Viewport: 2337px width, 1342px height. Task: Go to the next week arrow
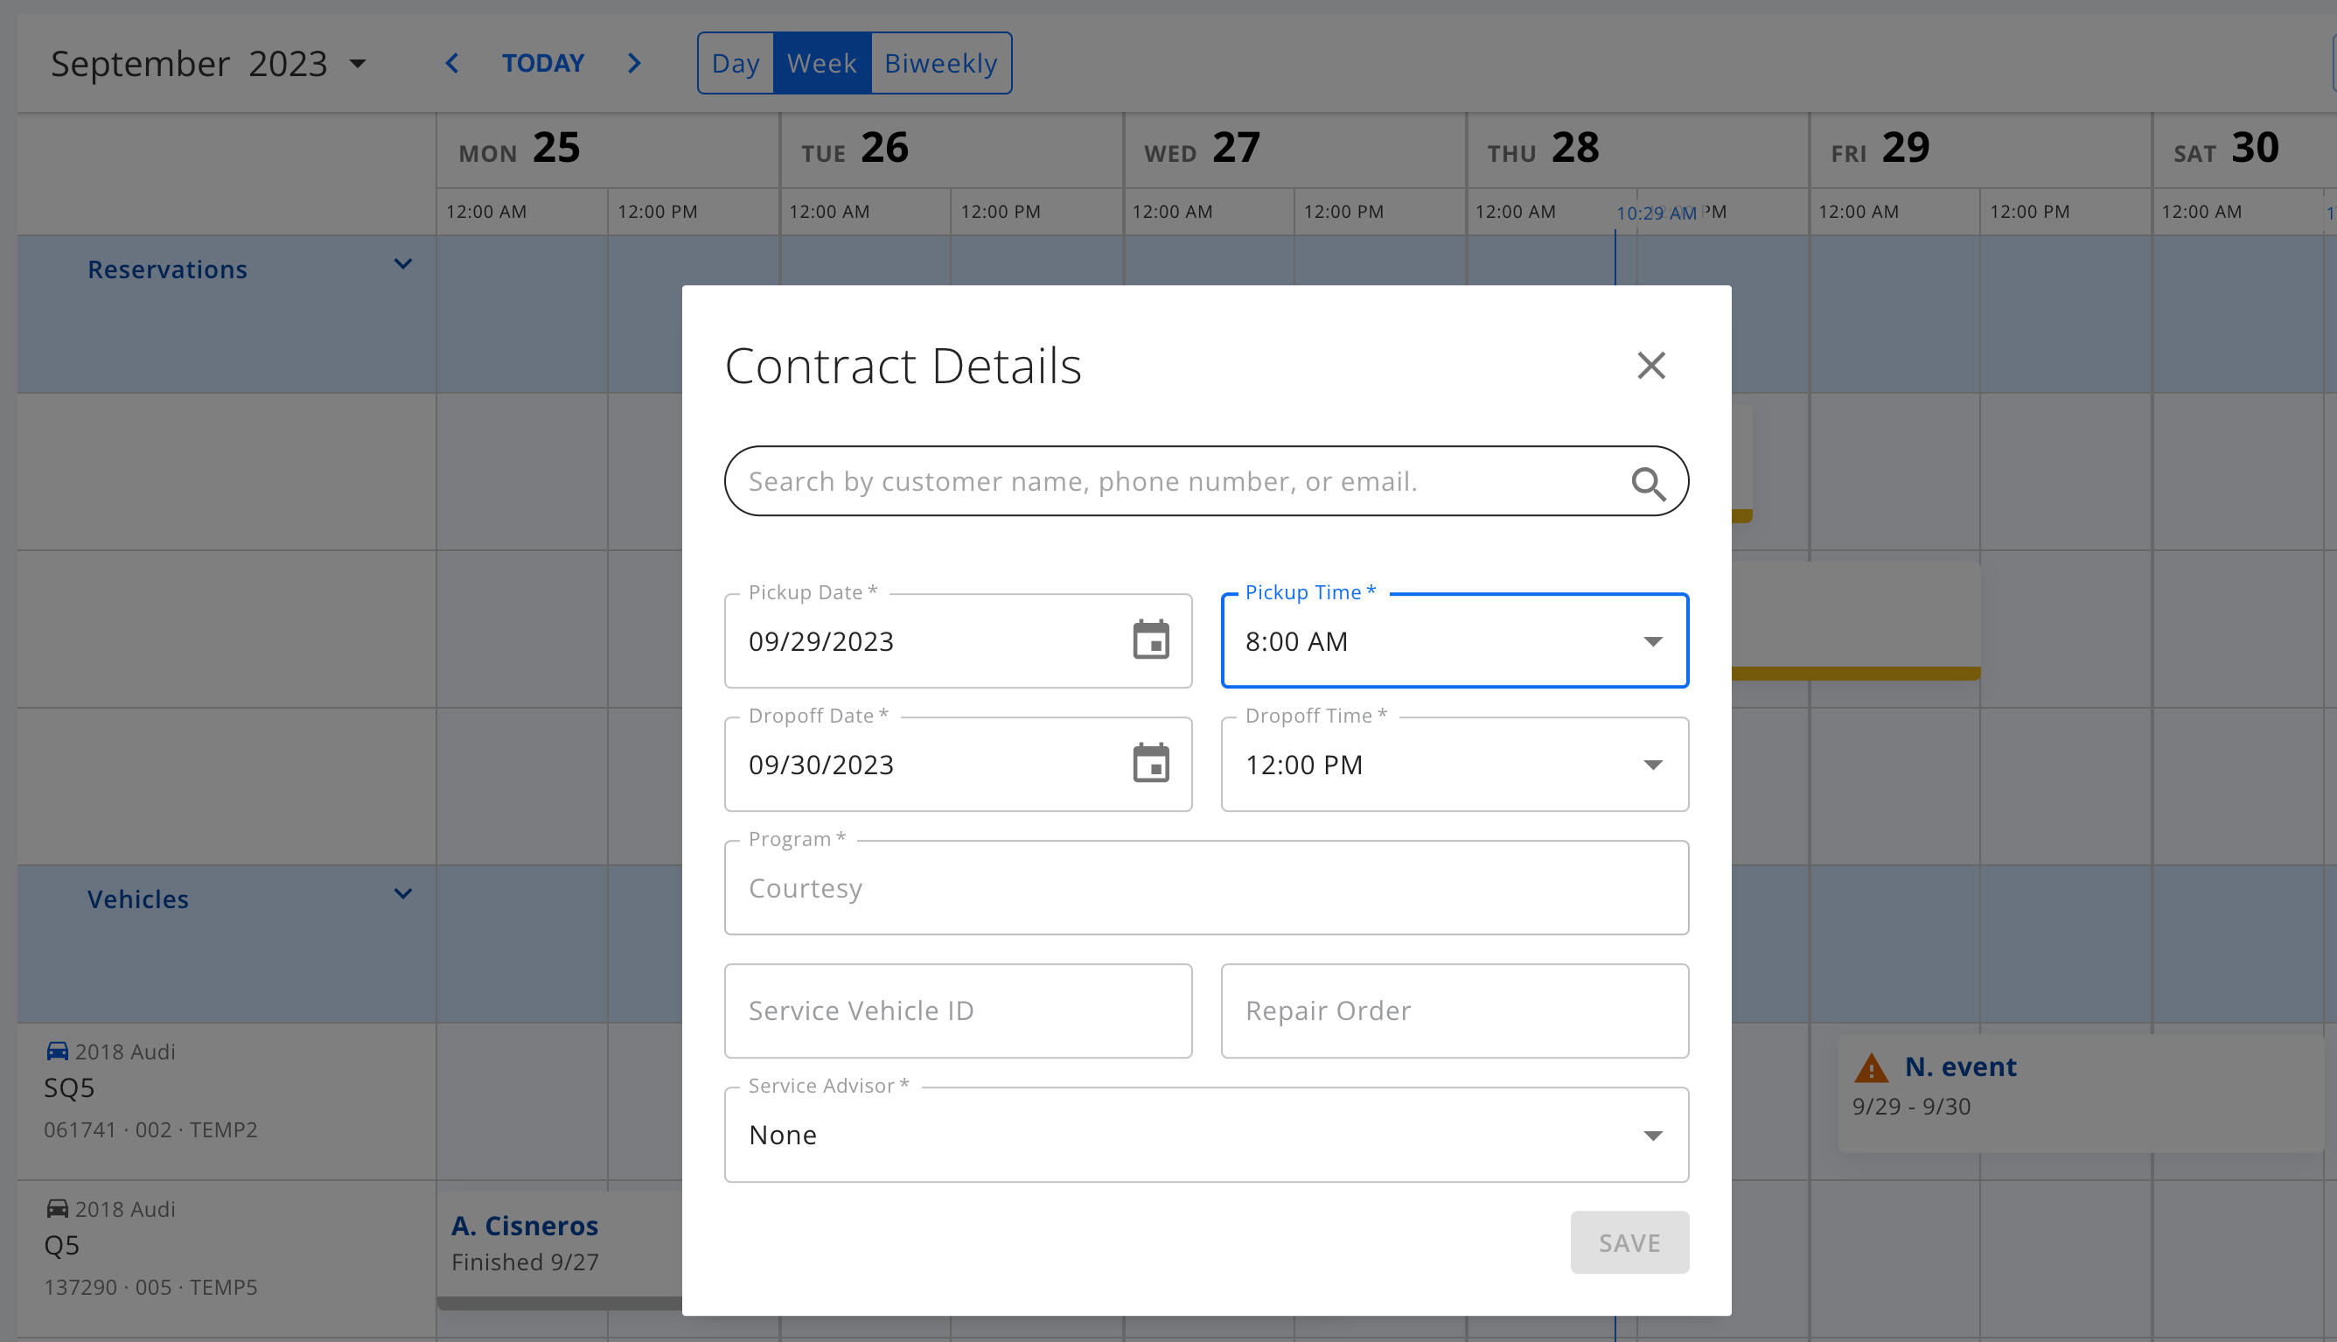pyautogui.click(x=634, y=64)
